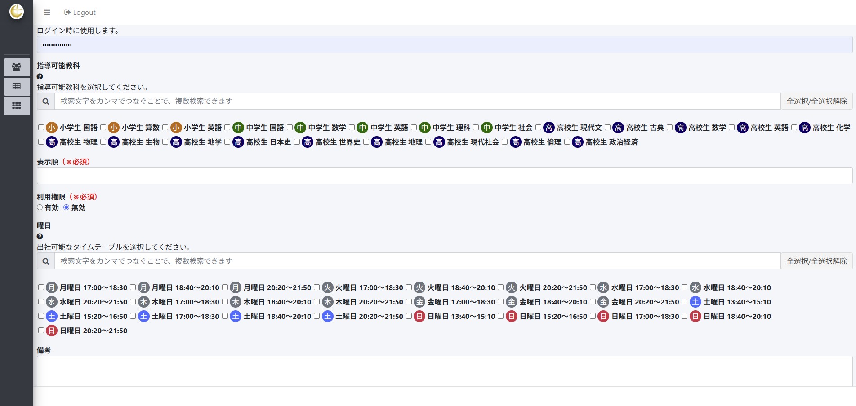Tick 月曜日 17:00〜18:30 checkbox
Viewport: 856px width, 406px height.
pos(41,287)
